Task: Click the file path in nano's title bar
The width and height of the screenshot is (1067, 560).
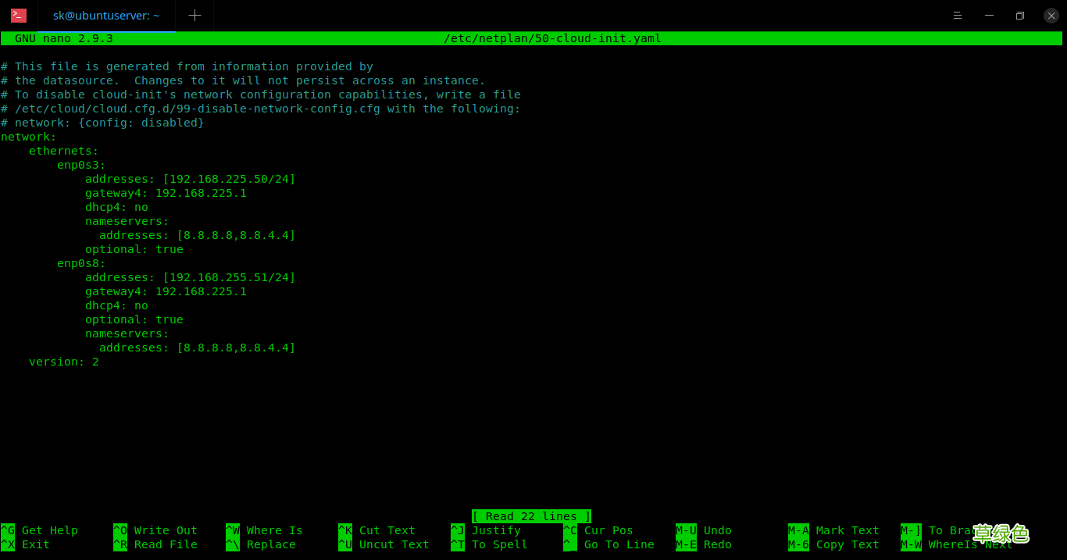Action: [552, 38]
